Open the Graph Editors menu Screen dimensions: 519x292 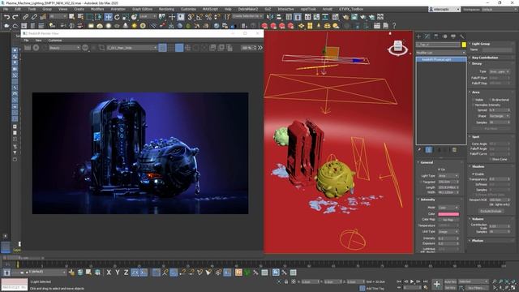(x=143, y=9)
